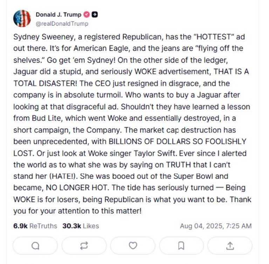View the list of ReTruths

[43, 226]
